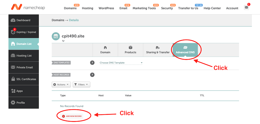The image size is (260, 124).
Task: Open the Products tab
Action: coord(130,50)
